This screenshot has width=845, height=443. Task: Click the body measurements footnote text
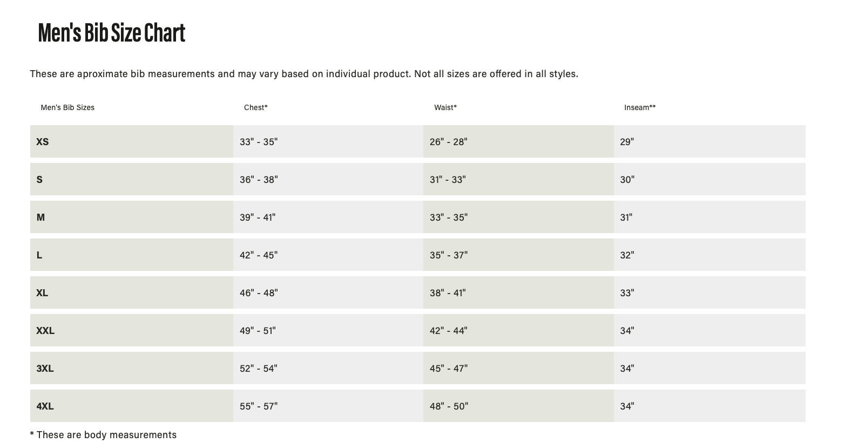click(x=103, y=435)
